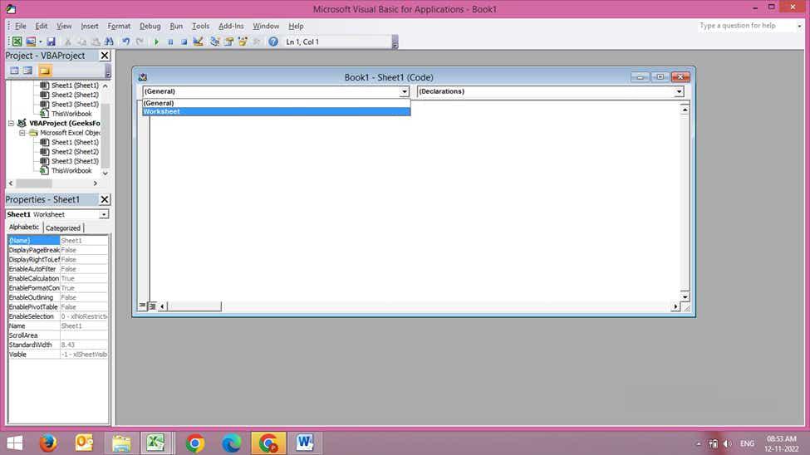Open Microsoft Edge from the taskbar

[231, 443]
